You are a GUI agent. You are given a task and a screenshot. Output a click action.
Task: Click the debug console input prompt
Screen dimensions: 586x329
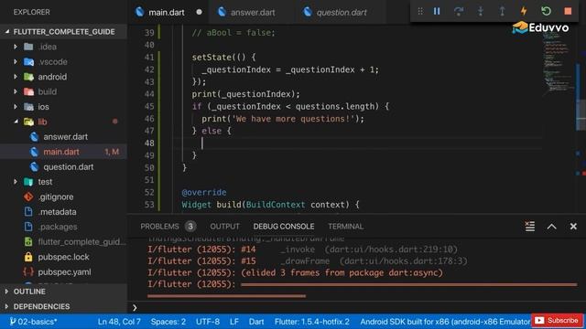355,308
